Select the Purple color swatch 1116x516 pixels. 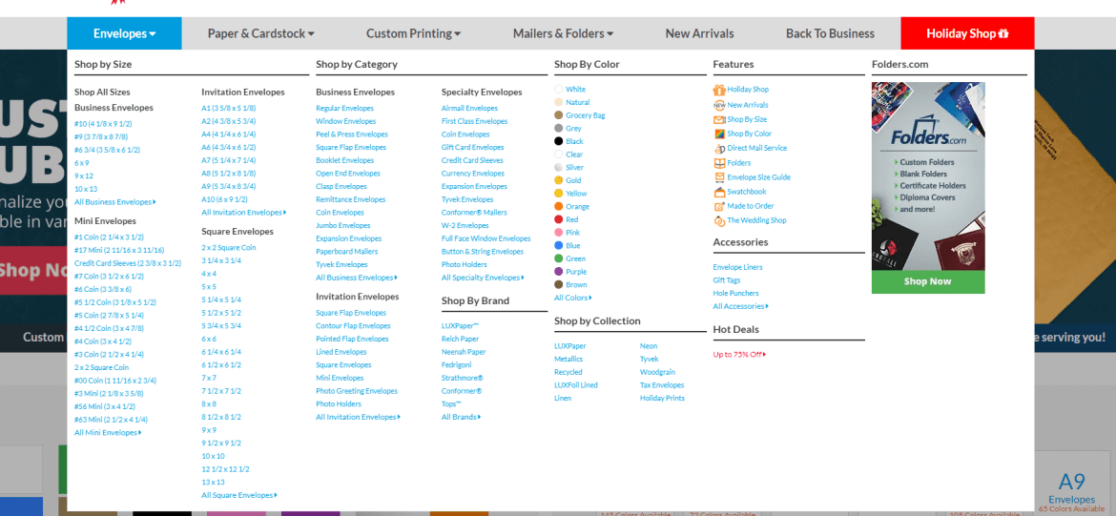coord(559,272)
